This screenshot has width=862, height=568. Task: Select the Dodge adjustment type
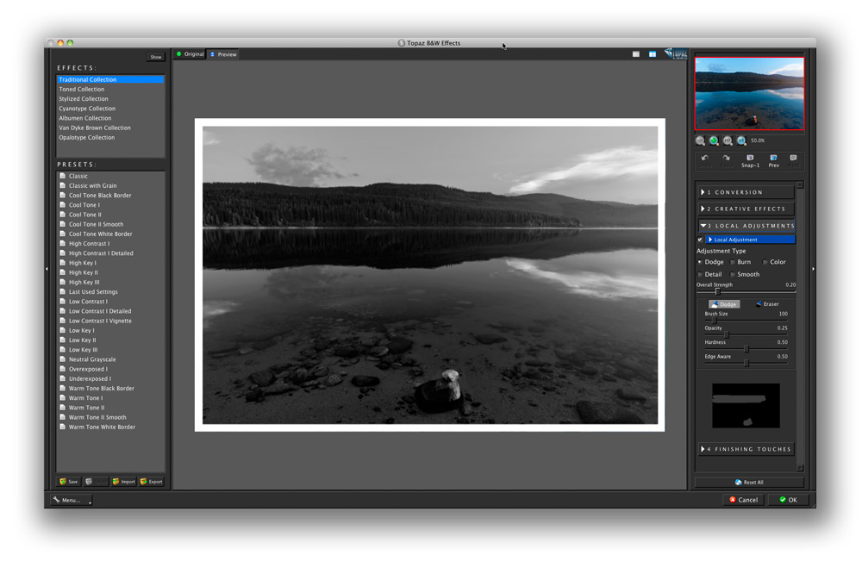coord(700,262)
